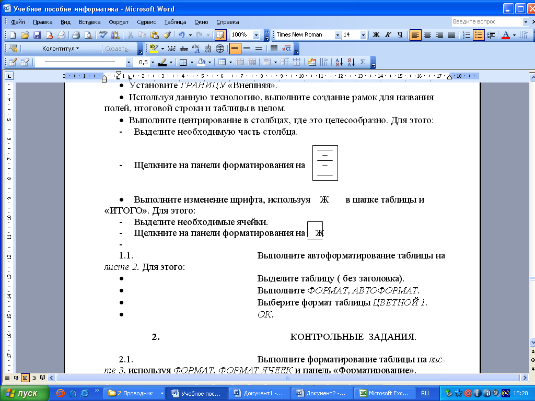Open the Вставка menu
The height and width of the screenshot is (401, 535).
pos(90,22)
